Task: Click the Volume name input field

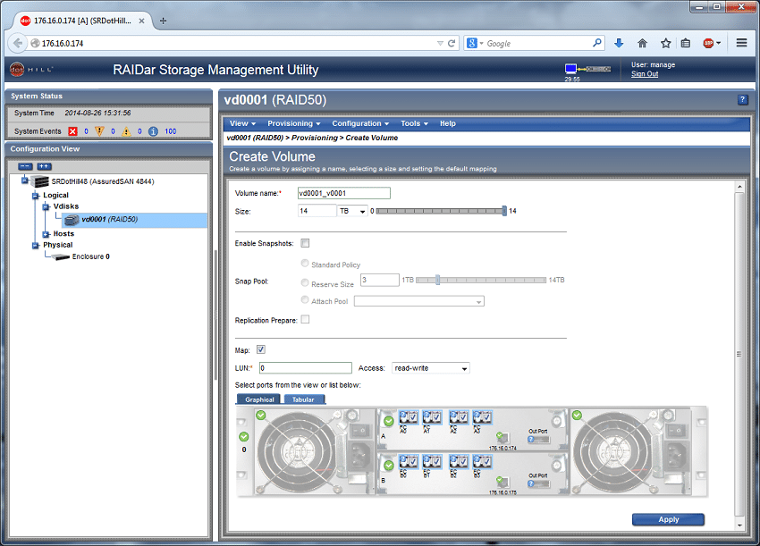Action: pyautogui.click(x=343, y=193)
